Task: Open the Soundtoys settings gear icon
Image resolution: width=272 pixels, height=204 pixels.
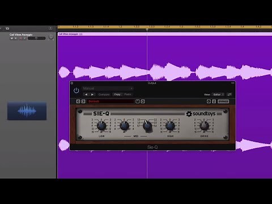Action: [x=209, y=101]
